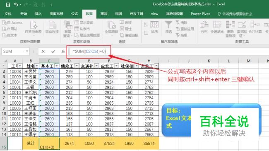This screenshot has height=151, width=269.
Task: Open filter dropdown on 实发工资 header
Action: click(156, 66)
